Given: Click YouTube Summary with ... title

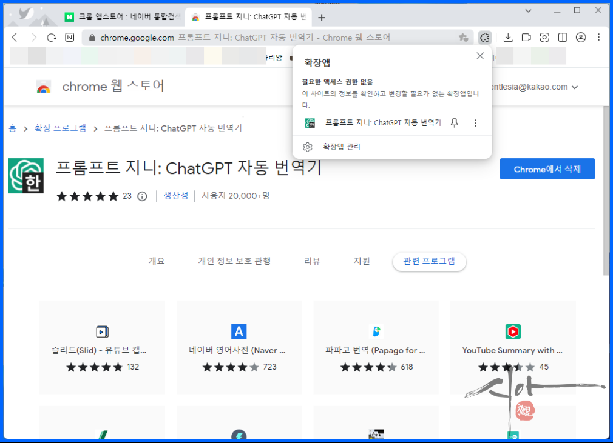Looking at the screenshot, I should tap(512, 350).
